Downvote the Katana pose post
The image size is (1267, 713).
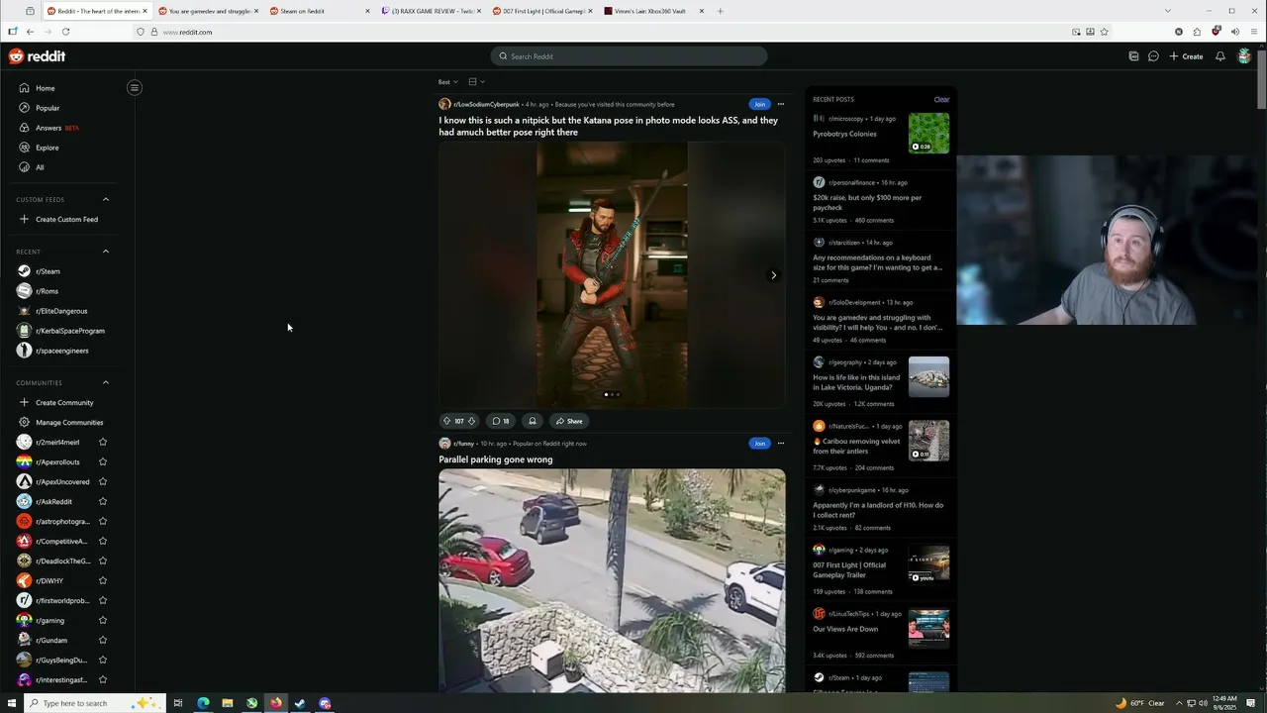point(471,421)
